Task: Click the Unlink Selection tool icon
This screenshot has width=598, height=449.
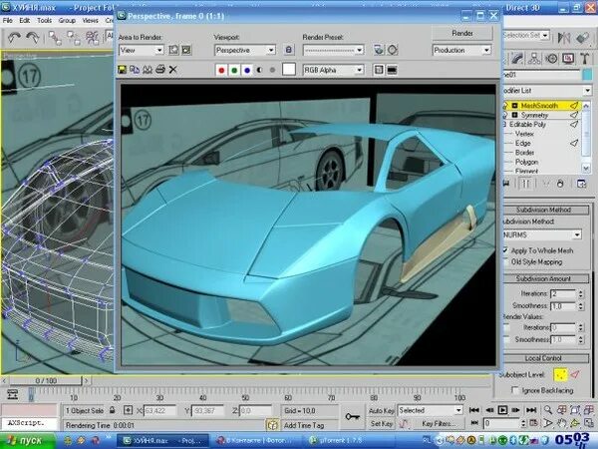Action: (73, 38)
